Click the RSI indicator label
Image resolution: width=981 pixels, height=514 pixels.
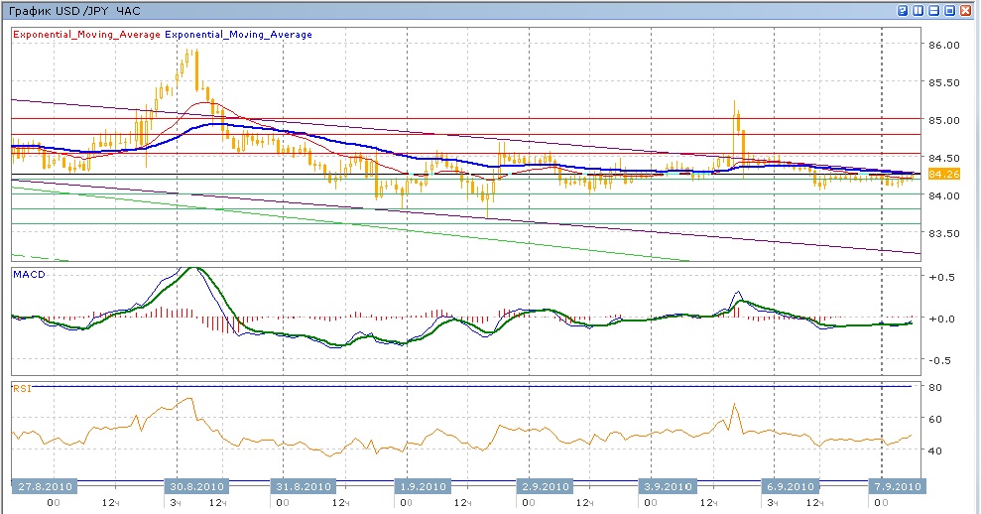[x=21, y=388]
